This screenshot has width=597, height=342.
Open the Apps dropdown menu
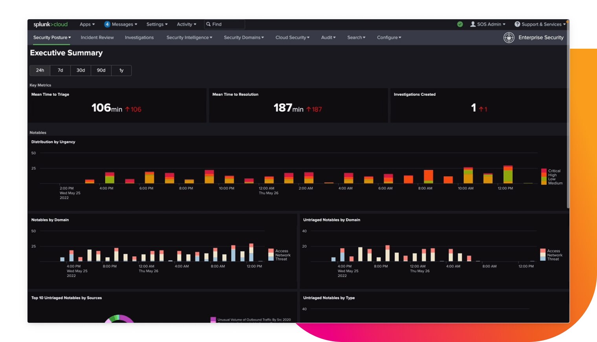coord(87,24)
